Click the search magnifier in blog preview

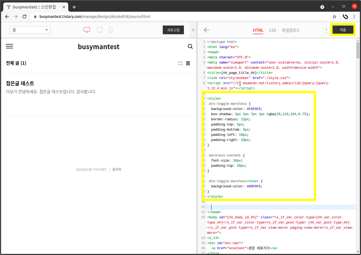(x=190, y=46)
